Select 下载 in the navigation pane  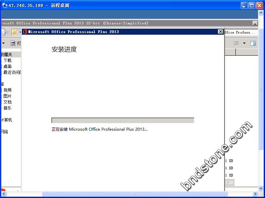click(x=7, y=60)
